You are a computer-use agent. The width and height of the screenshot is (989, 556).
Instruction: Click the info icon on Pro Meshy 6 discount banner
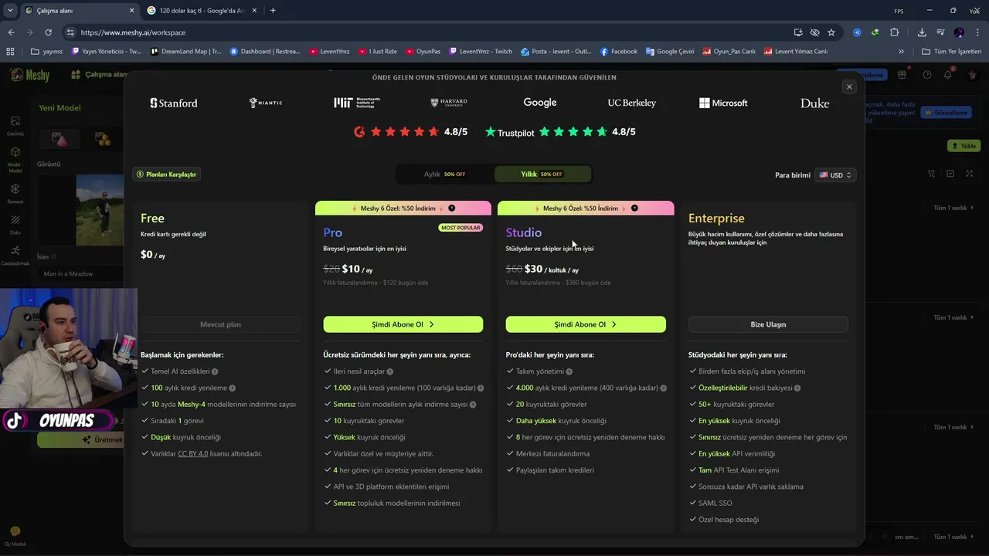[x=451, y=208]
